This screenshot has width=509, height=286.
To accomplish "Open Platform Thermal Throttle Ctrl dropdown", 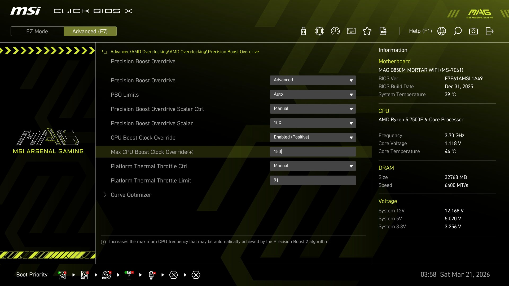I will point(313,166).
